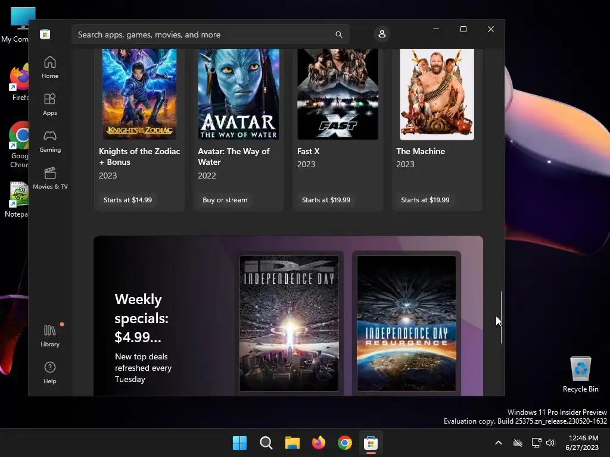Open the Windows Start menu
Image resolution: width=610 pixels, height=457 pixels.
[239, 443]
